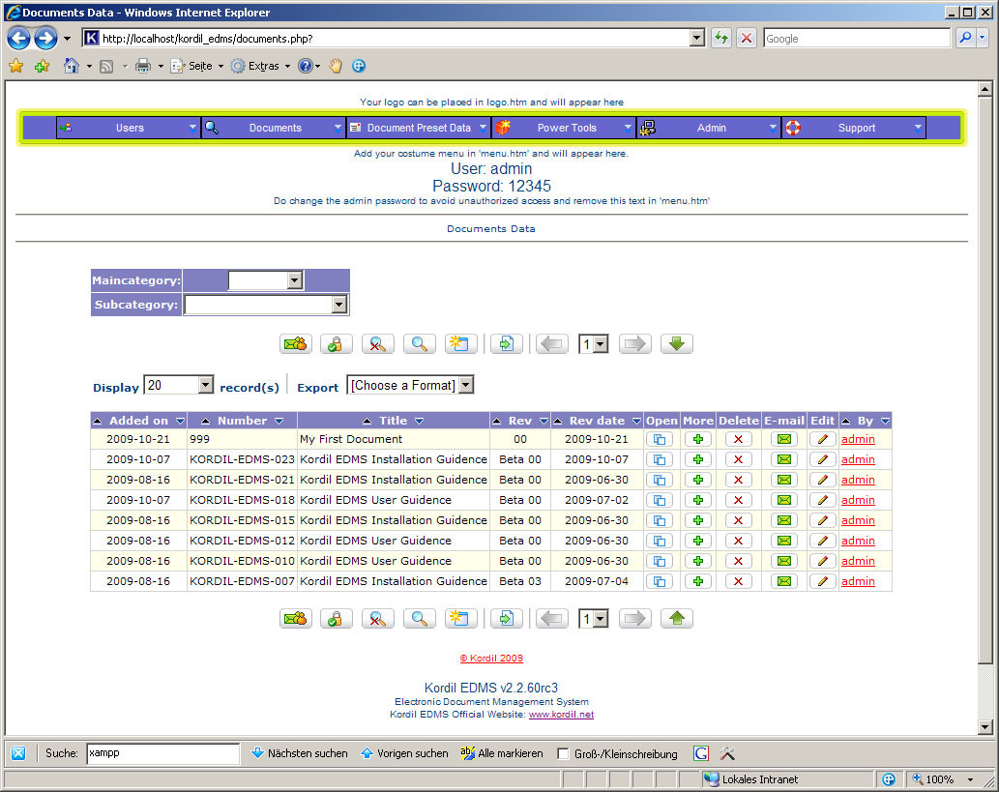The image size is (999, 792).
Task: E-mail document KORDIL-EDMS-007 envelope icon
Action: 783,582
